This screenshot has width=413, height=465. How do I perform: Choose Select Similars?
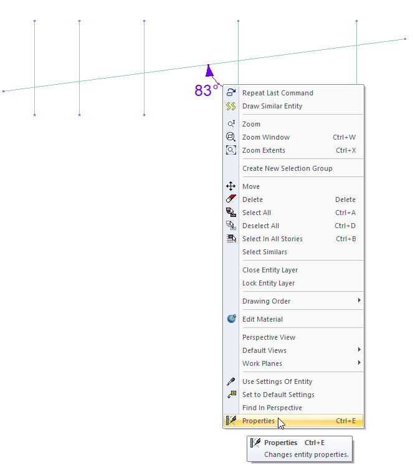293,251
